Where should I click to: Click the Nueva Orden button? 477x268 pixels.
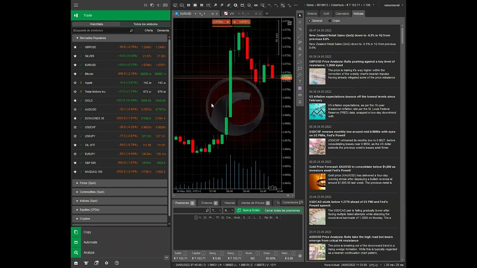[249, 210]
